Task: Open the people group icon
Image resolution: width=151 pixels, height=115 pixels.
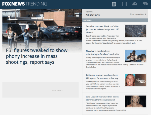Action: coord(135,4)
